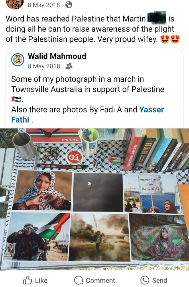Tap the WhatsApp Send icon

point(145,280)
